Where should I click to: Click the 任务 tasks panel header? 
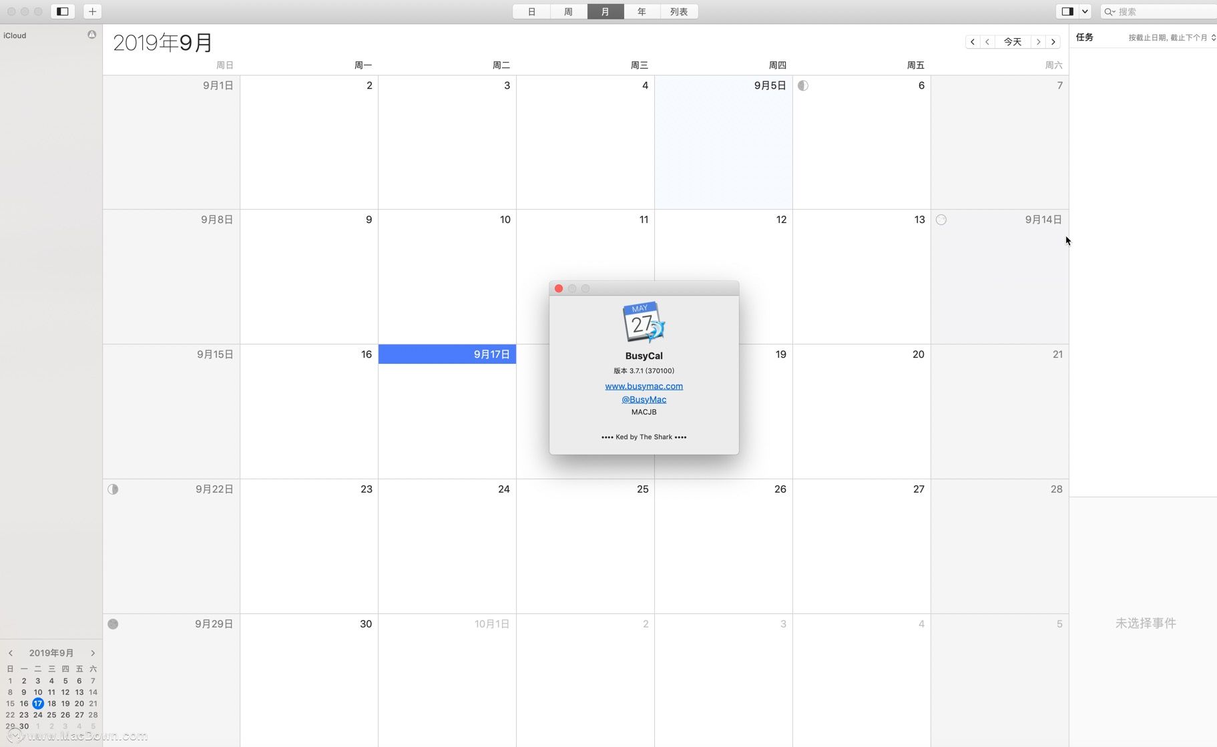(x=1084, y=37)
